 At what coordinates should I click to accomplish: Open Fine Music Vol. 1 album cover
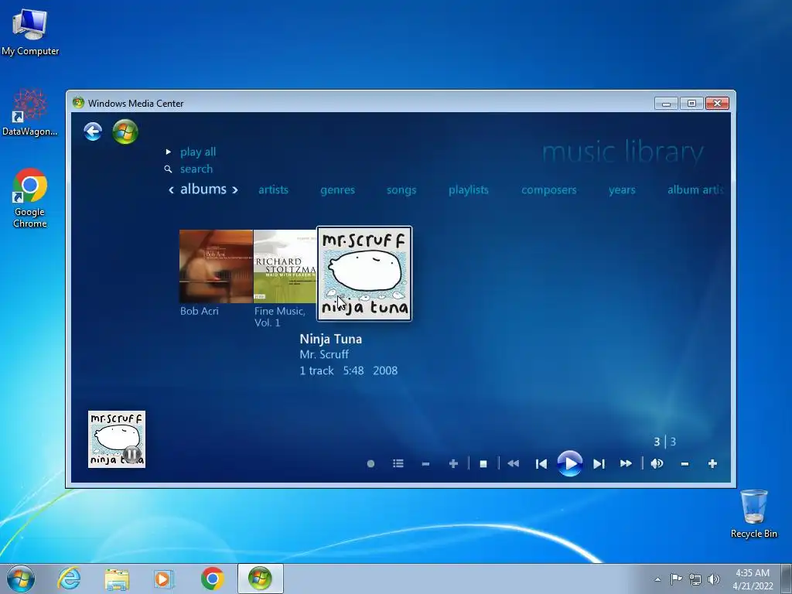285,266
